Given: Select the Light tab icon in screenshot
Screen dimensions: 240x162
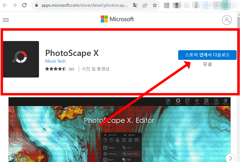Looking at the screenshot, I should [197, 102].
